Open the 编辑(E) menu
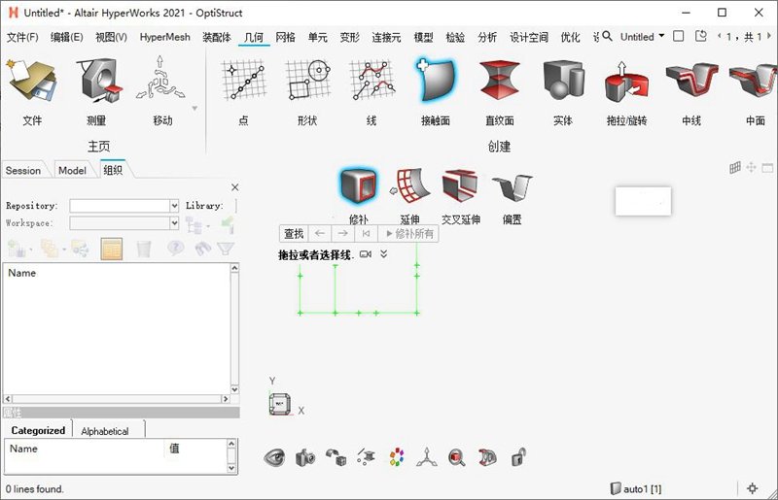 [66, 37]
